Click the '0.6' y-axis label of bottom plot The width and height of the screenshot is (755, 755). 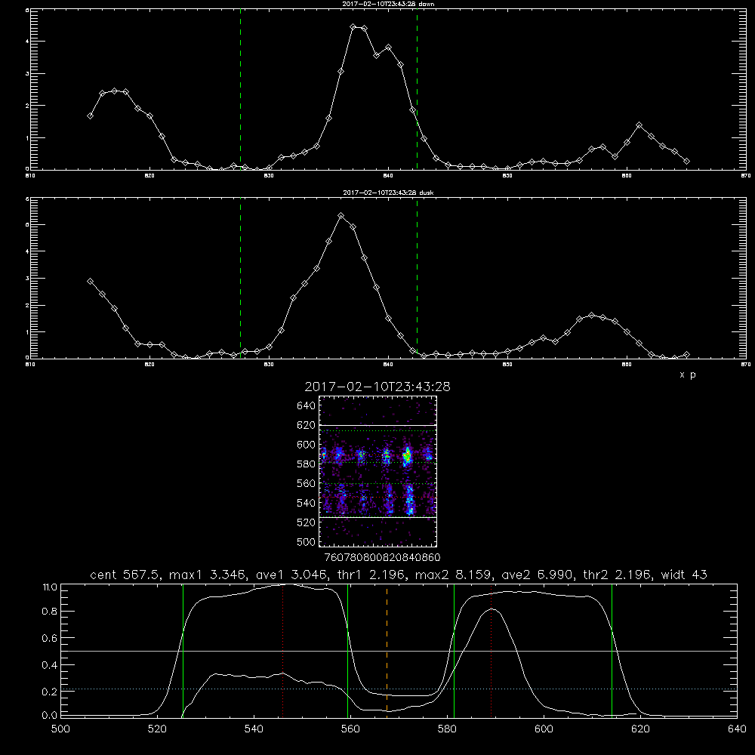pyautogui.click(x=50, y=638)
